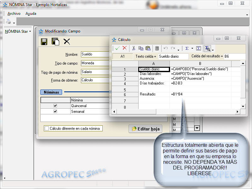Screen dimensions: 252x189
Task: Click the Tipo de pago de nómina field
Action: pos(95,72)
